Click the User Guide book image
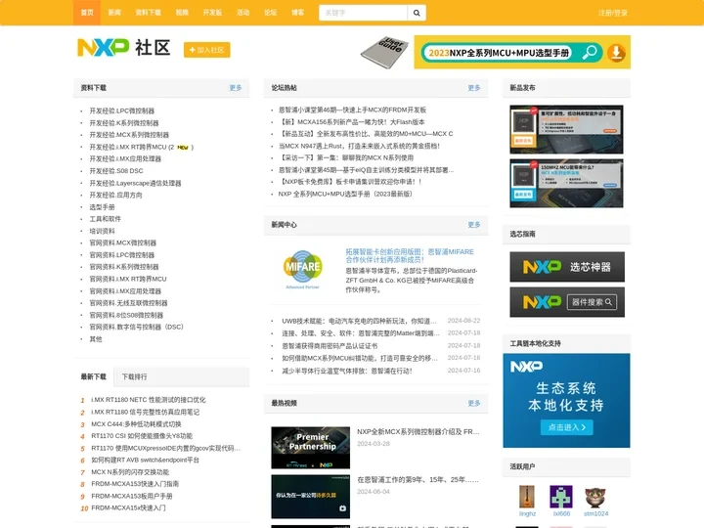The height and width of the screenshot is (528, 704). coord(385,53)
